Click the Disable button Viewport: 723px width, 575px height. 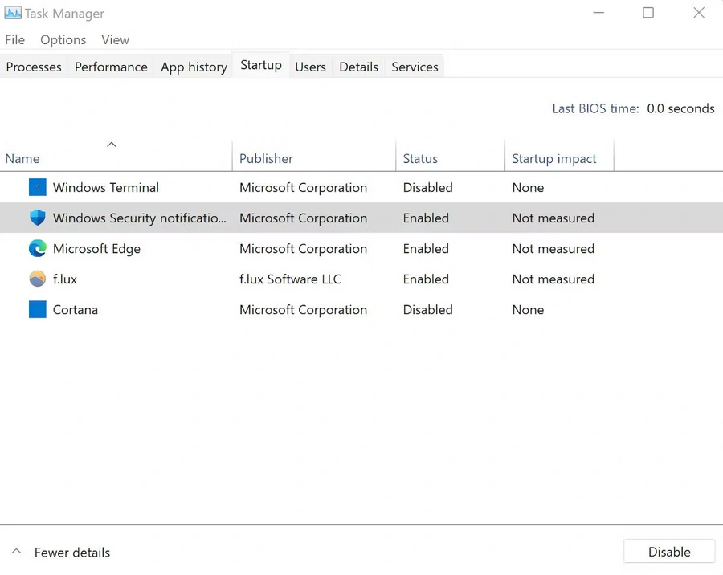click(x=669, y=552)
